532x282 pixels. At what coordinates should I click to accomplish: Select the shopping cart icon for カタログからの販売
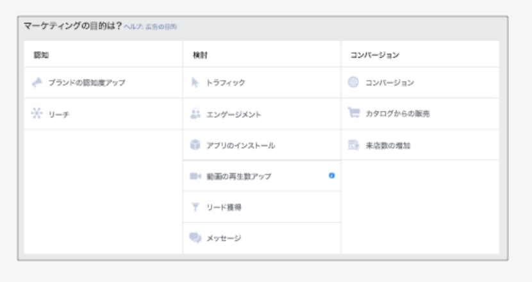click(353, 113)
